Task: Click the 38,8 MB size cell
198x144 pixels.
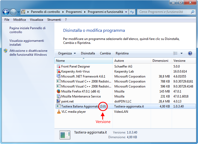Action: (164, 76)
